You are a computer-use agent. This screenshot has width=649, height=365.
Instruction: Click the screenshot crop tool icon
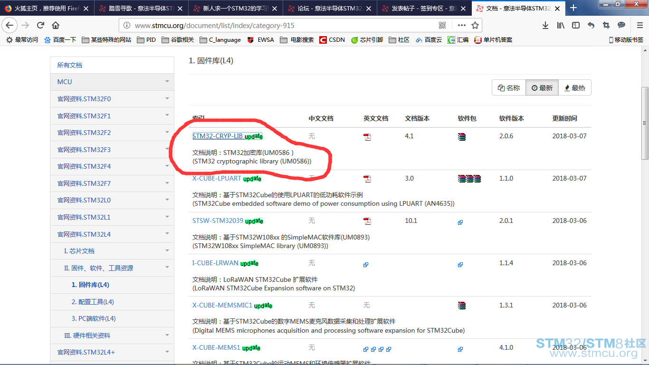[x=606, y=25]
